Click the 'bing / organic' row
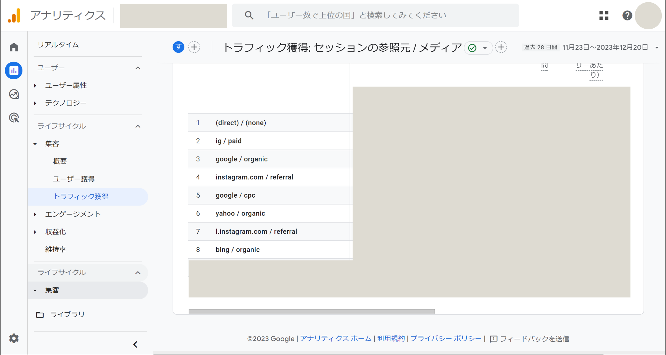This screenshot has width=666, height=355. [x=270, y=250]
